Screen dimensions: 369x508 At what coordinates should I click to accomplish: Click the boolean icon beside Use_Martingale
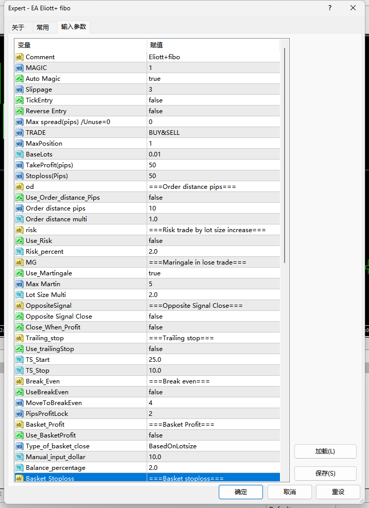click(20, 273)
